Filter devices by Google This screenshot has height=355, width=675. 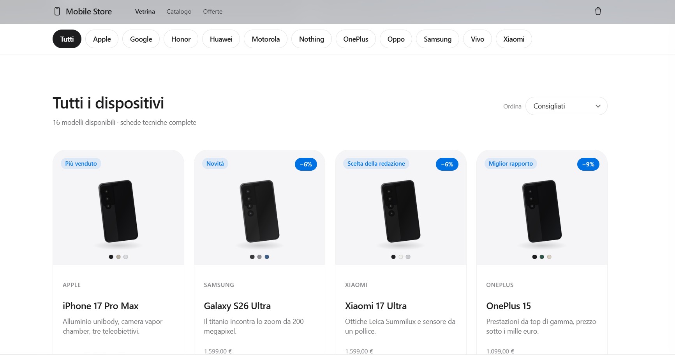point(141,39)
